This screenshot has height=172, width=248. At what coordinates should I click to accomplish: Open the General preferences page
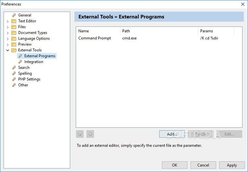(25, 15)
